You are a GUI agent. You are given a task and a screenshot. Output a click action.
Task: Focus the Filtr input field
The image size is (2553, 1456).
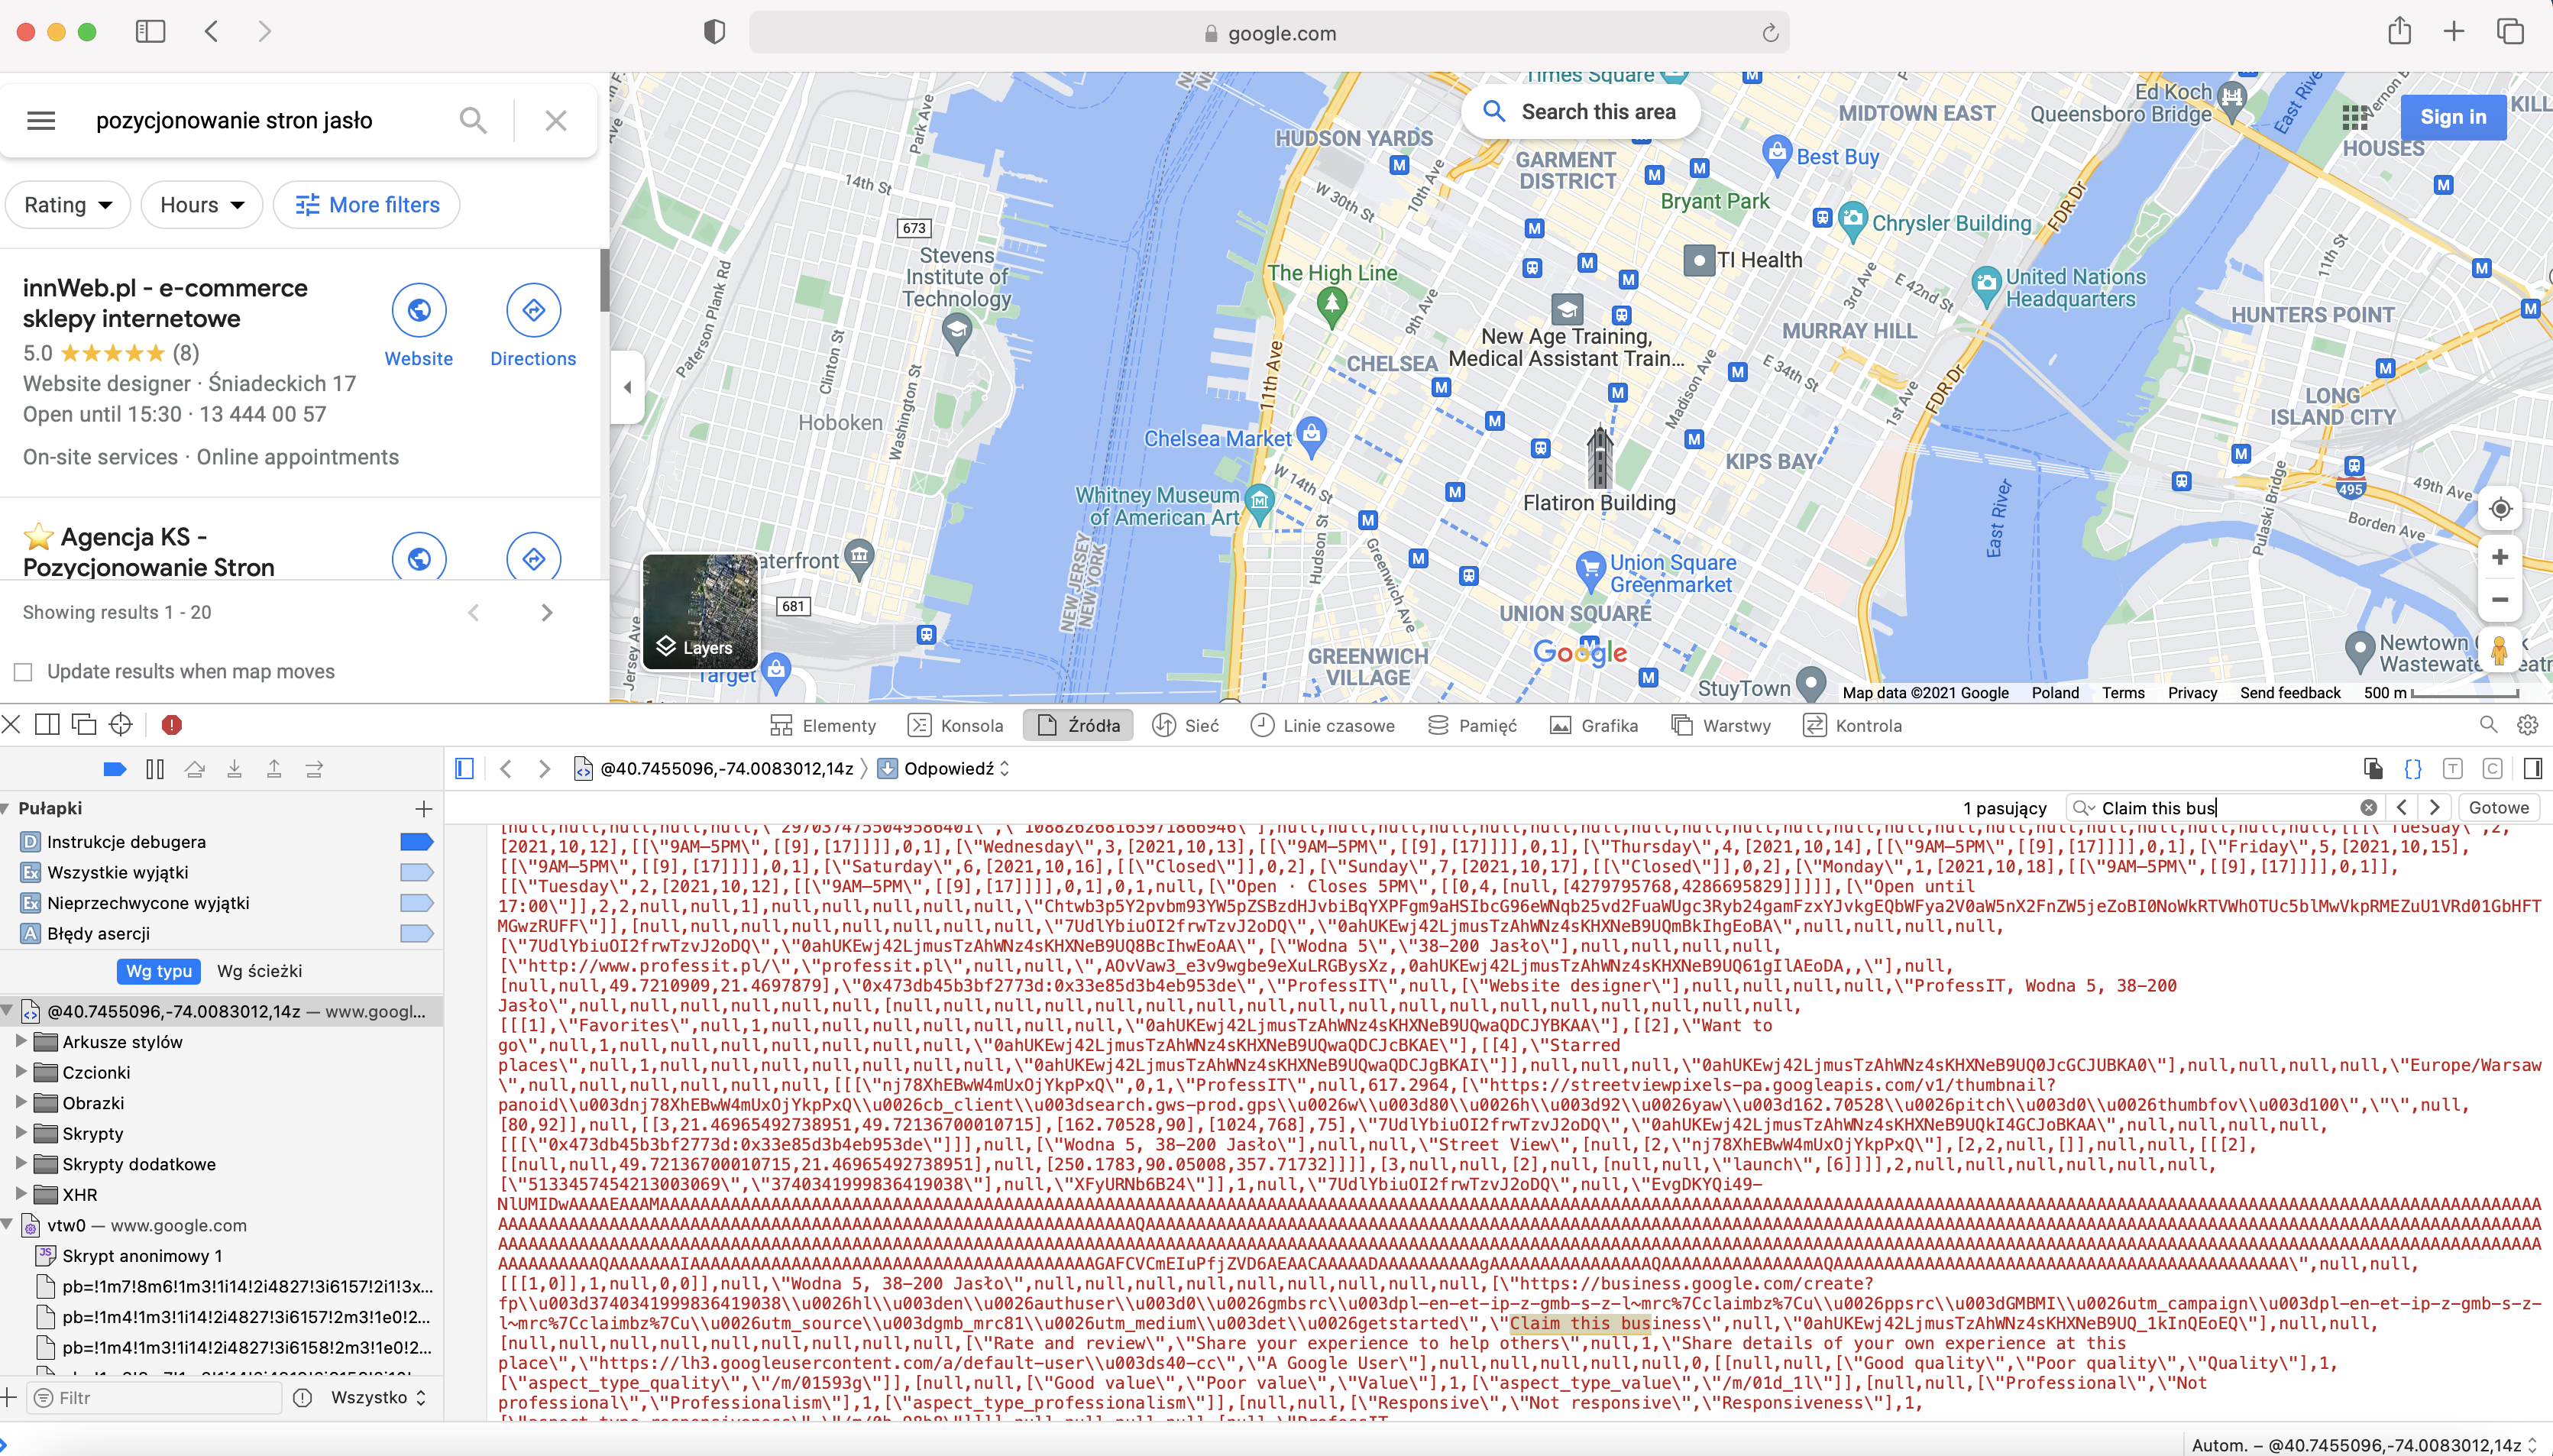pyautogui.click(x=154, y=1397)
